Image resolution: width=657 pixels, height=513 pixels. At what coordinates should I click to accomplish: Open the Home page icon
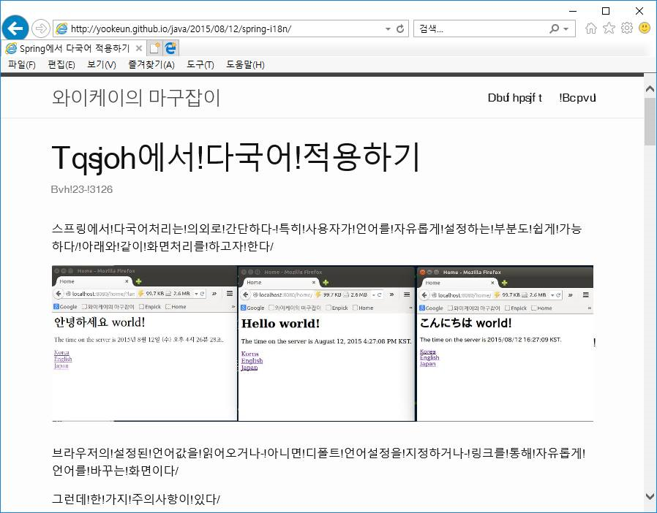591,28
